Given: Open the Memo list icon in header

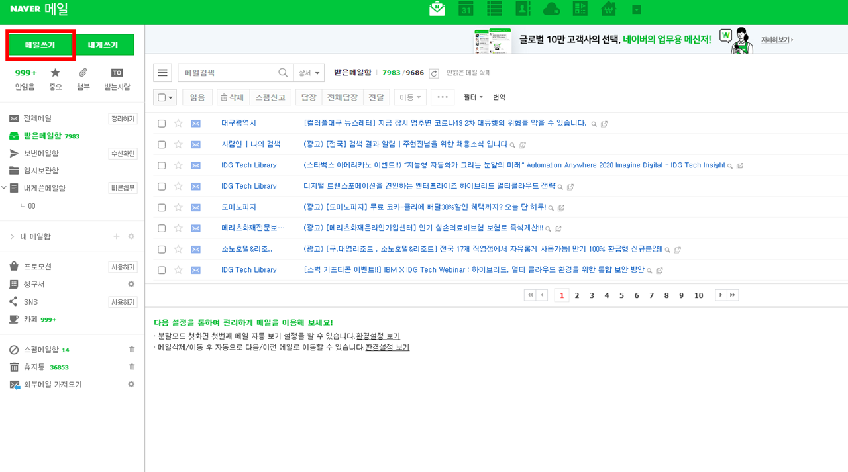Looking at the screenshot, I should [494, 9].
